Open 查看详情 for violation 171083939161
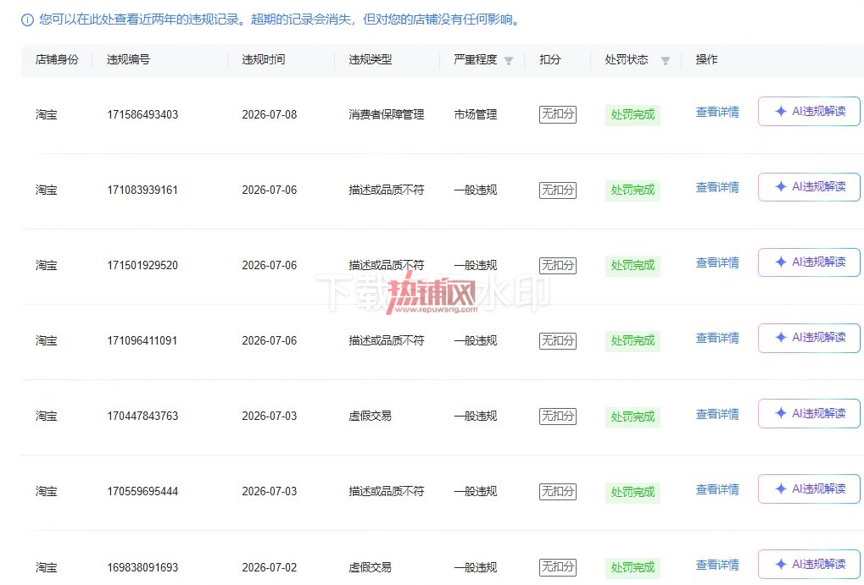The width and height of the screenshot is (864, 585). click(x=716, y=187)
